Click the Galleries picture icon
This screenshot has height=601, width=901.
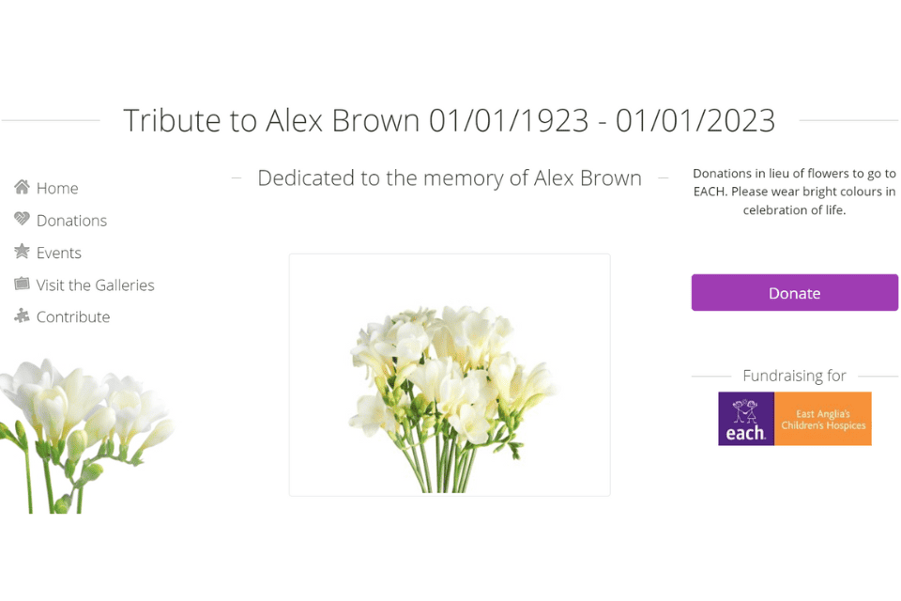click(22, 284)
